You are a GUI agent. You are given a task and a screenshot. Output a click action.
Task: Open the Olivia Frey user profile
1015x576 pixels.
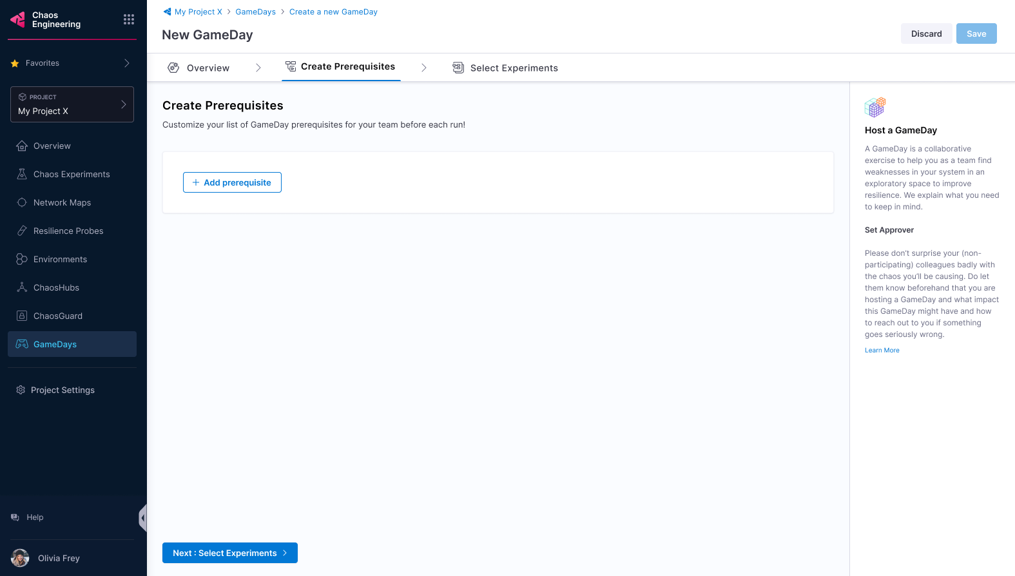(x=59, y=558)
